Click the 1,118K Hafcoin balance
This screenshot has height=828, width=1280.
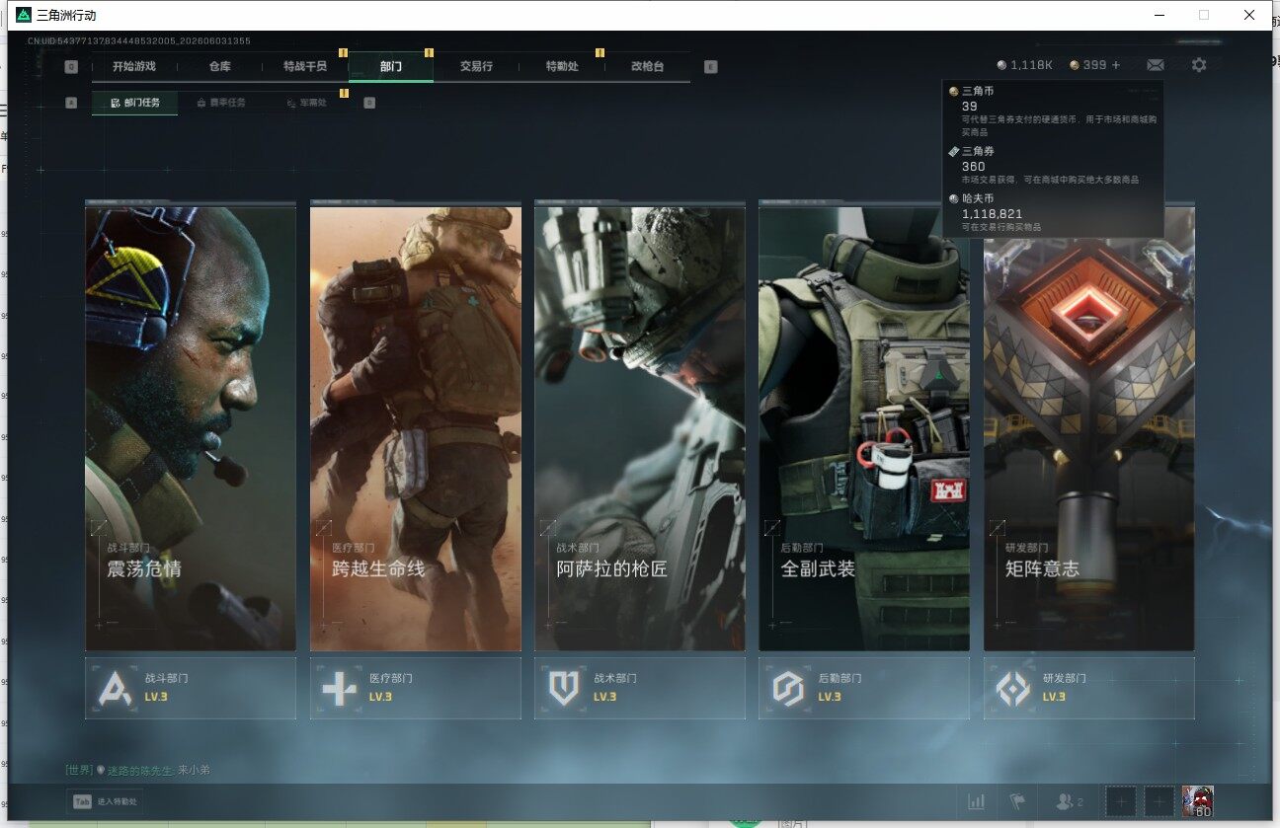coord(1025,65)
